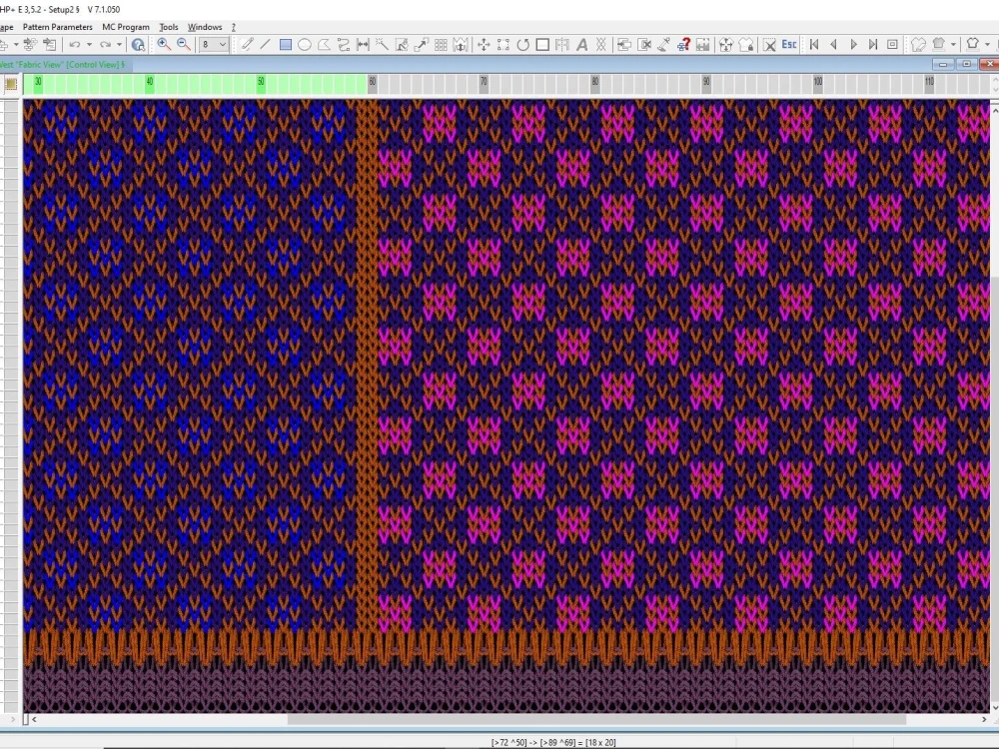Screen dimensions: 999x749
Task: Open the Tools menu
Action: (x=168, y=27)
